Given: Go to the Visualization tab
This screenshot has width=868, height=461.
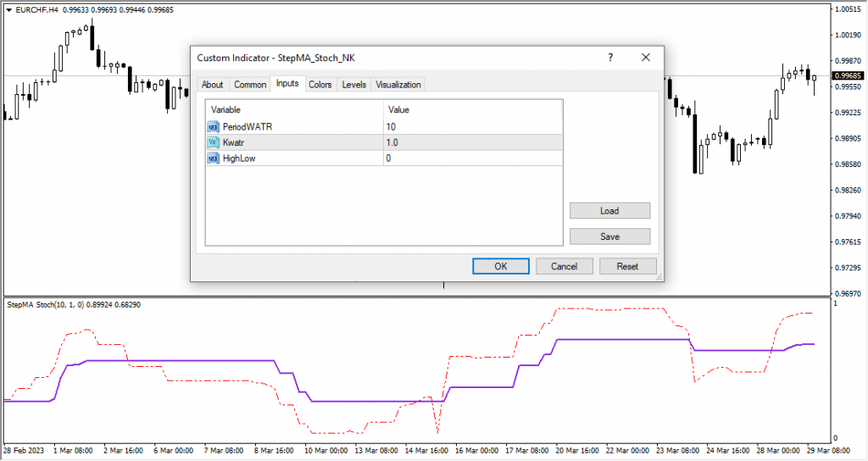Looking at the screenshot, I should coord(398,85).
